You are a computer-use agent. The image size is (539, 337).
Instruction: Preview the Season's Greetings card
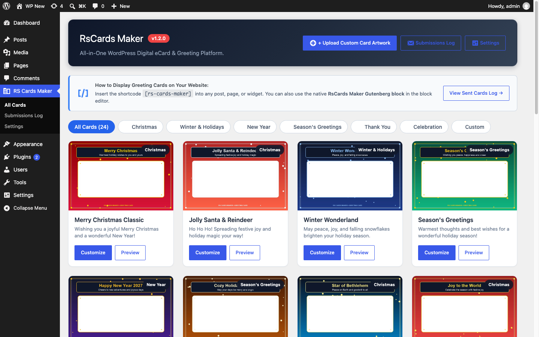(x=474, y=253)
